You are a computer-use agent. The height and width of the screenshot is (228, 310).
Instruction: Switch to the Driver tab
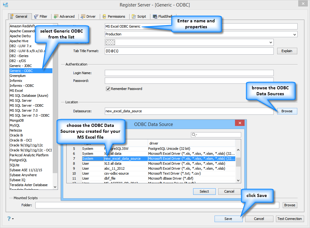pyautogui.click(x=88, y=16)
